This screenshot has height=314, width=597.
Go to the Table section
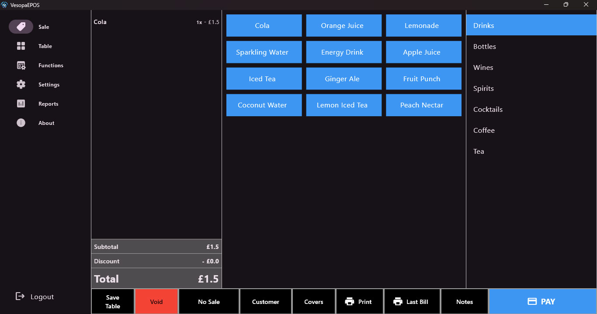pos(45,46)
